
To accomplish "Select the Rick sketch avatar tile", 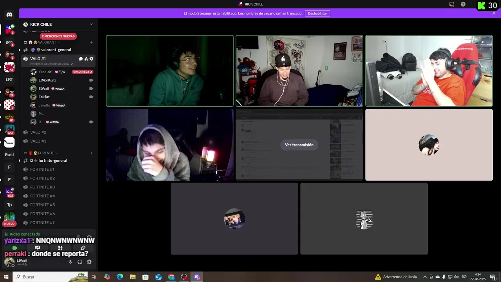I will (364, 219).
